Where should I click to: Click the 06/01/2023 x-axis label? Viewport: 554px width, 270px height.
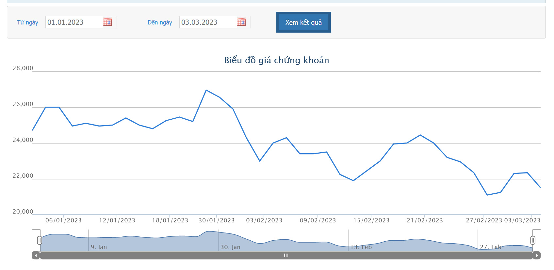[63, 220]
